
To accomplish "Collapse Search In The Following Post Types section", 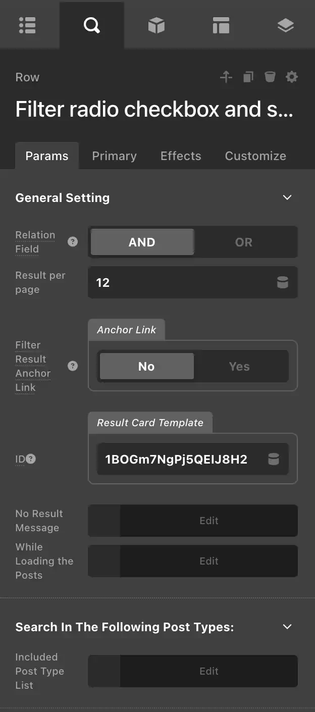I will click(x=287, y=627).
